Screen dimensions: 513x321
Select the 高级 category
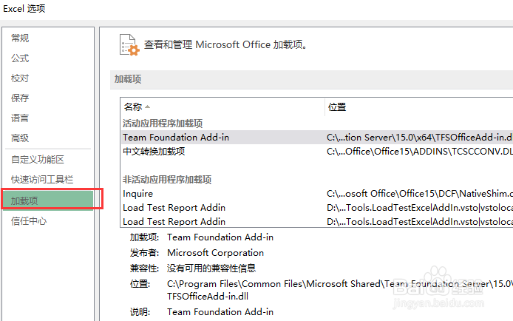click(x=20, y=138)
